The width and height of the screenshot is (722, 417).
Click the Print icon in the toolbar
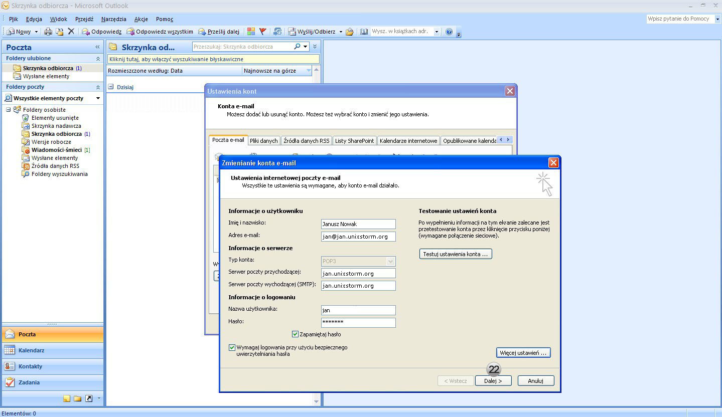(x=48, y=32)
